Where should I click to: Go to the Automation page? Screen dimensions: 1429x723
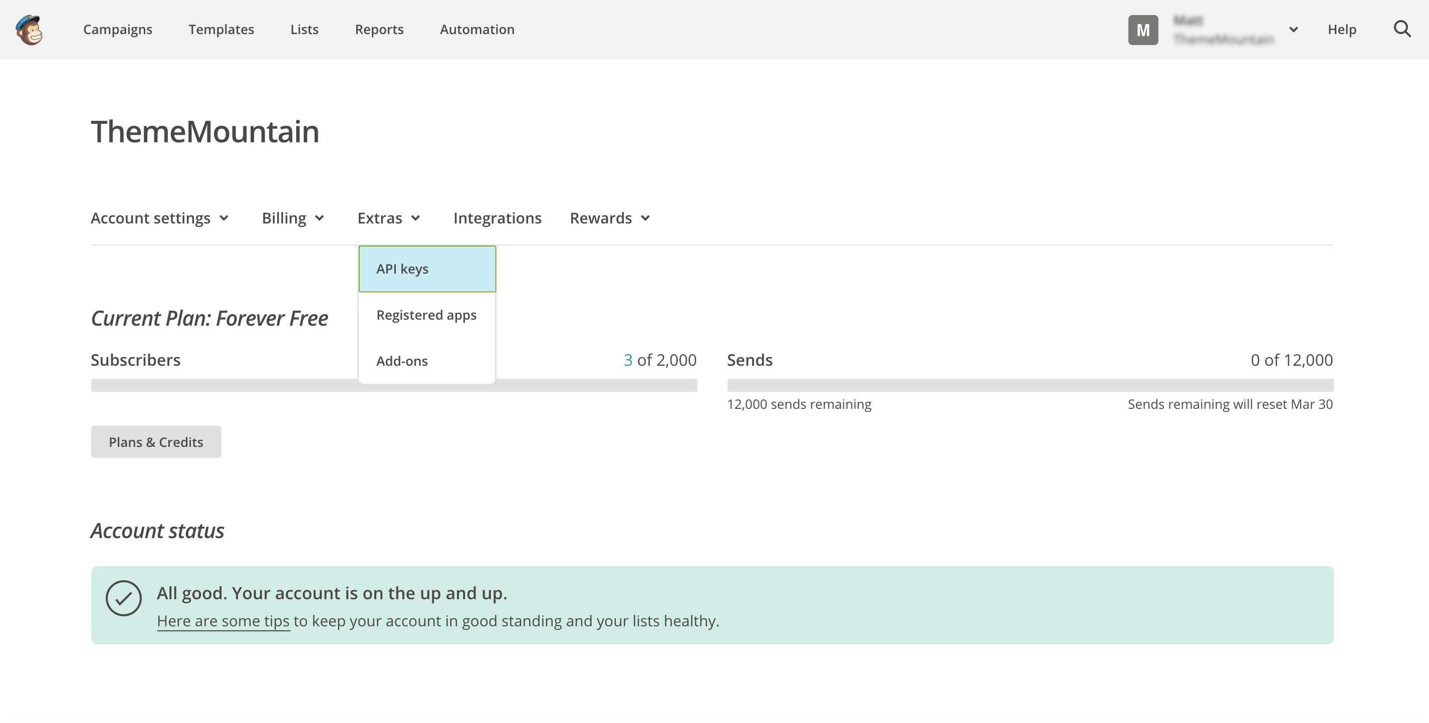point(477,30)
